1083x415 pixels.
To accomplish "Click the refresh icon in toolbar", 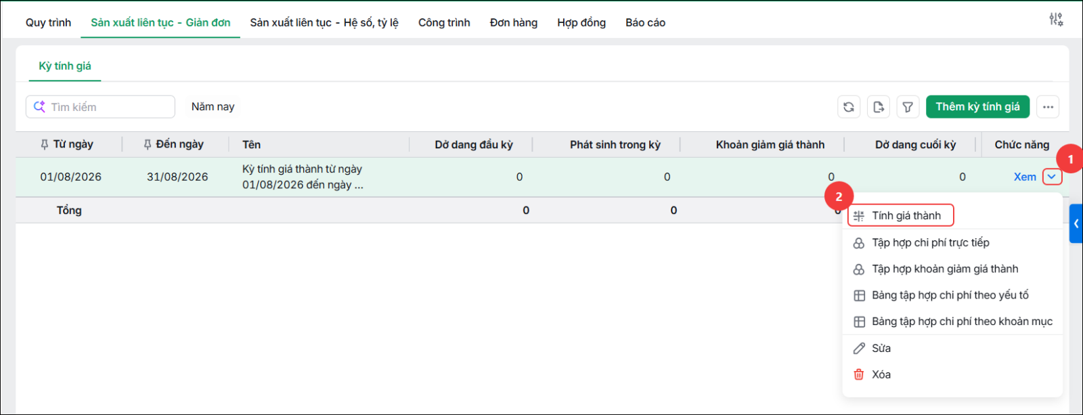I will [849, 107].
